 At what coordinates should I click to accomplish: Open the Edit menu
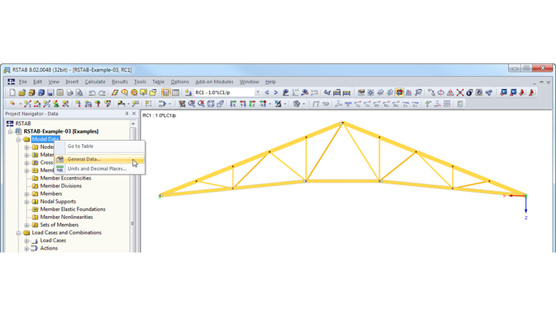tap(37, 82)
